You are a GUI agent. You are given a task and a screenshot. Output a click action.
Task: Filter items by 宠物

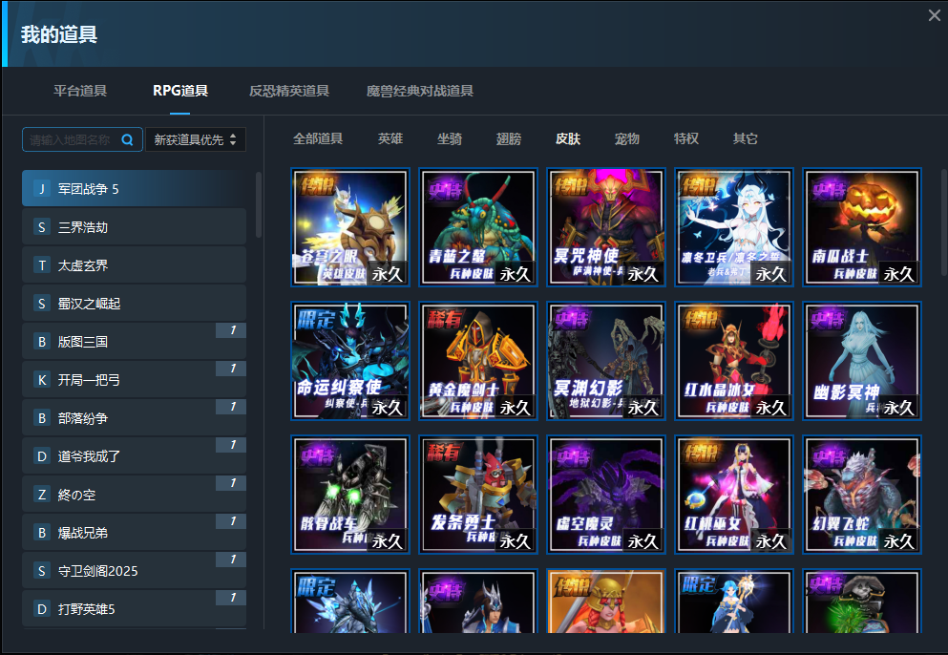click(x=627, y=138)
